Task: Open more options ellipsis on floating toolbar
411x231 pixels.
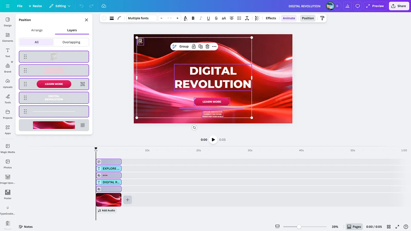Action: tap(214, 46)
